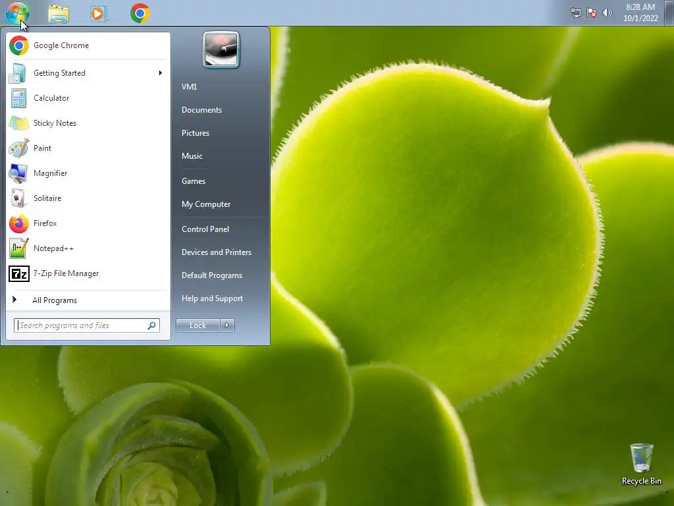Open the shutdown options arrow beside Lock
Screen dimensions: 674x506
click(x=227, y=325)
